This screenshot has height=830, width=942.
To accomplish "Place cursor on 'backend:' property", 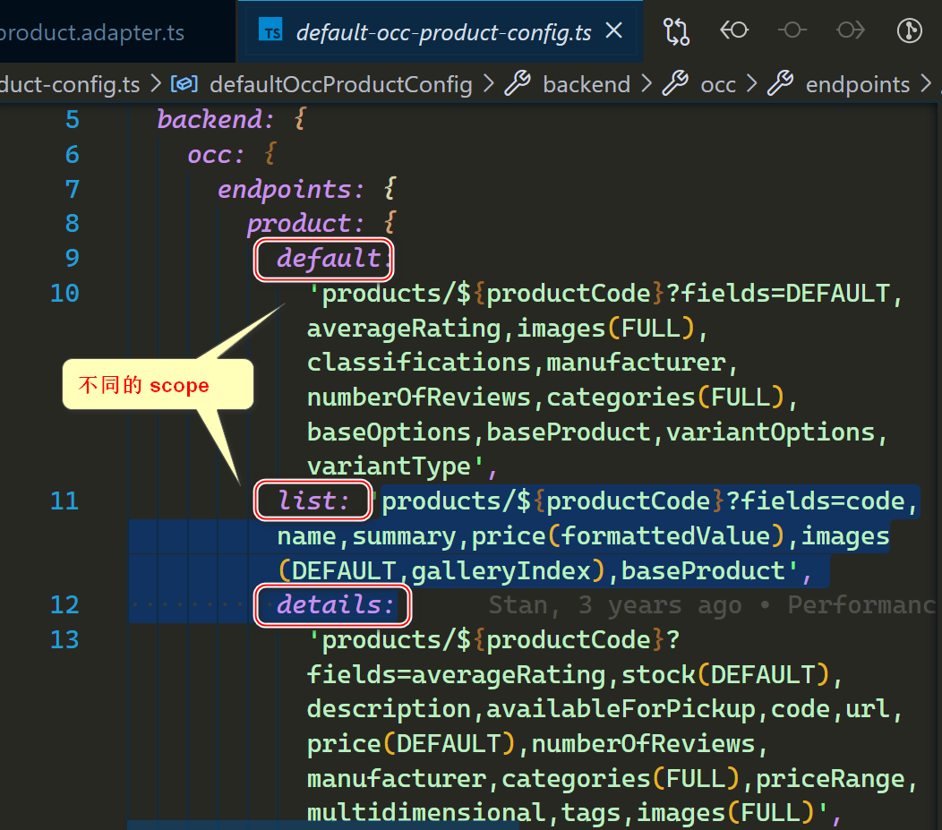I will point(215,119).
